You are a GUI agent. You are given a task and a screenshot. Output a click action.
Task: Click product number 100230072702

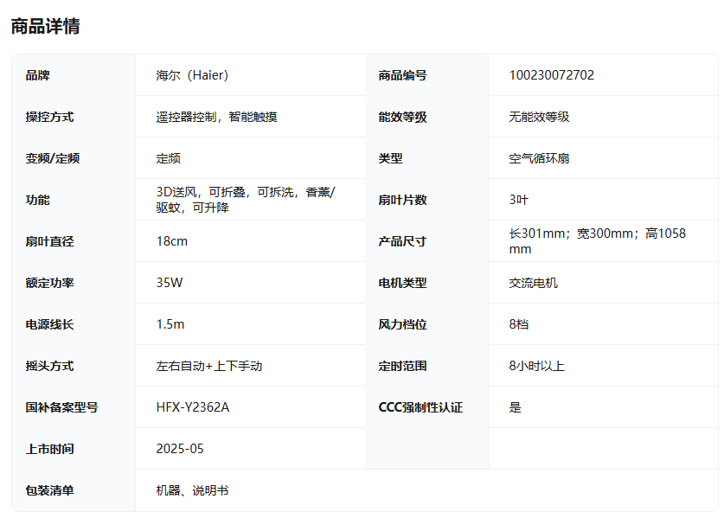click(x=551, y=75)
